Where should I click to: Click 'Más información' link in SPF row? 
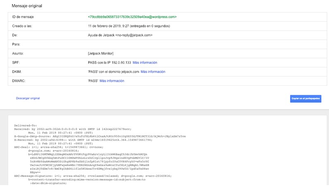(145, 63)
